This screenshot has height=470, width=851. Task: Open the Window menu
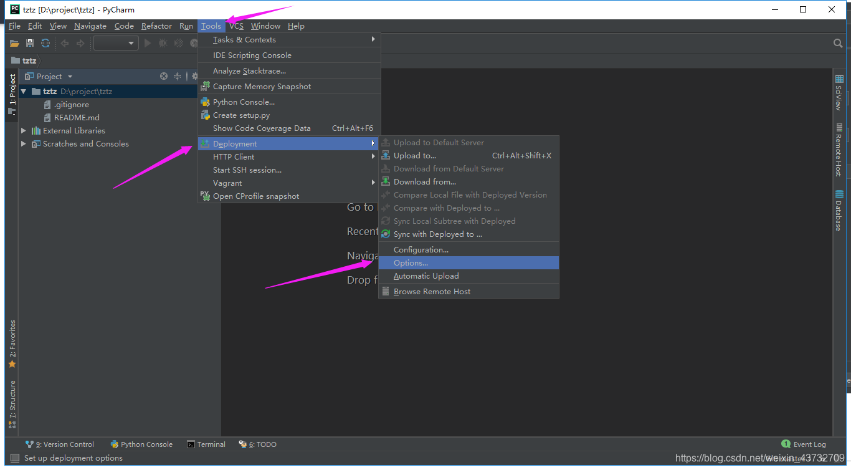coord(265,26)
